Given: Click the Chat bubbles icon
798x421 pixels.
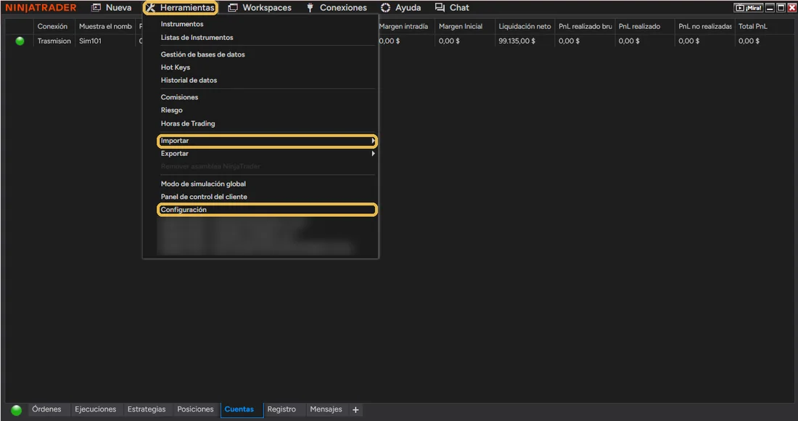Looking at the screenshot, I should (x=440, y=8).
